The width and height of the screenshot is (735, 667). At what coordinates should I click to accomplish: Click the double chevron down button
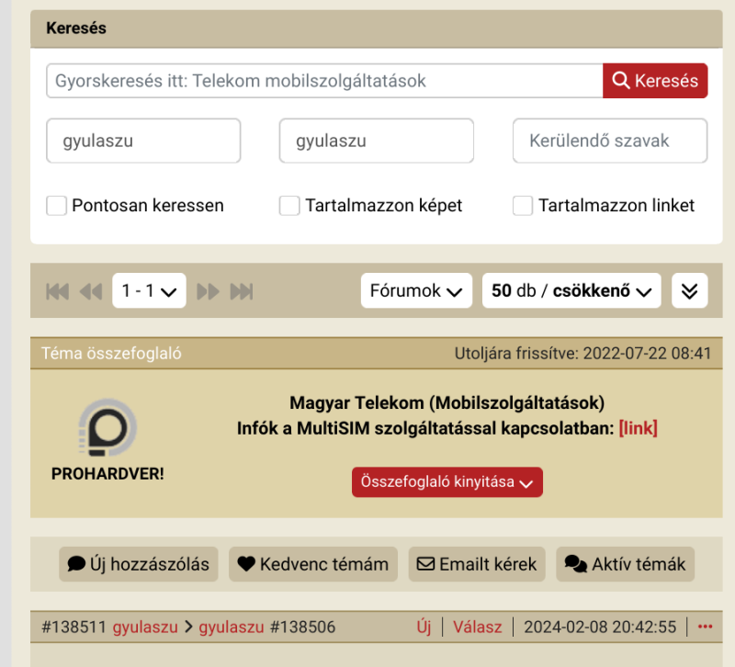tap(690, 290)
